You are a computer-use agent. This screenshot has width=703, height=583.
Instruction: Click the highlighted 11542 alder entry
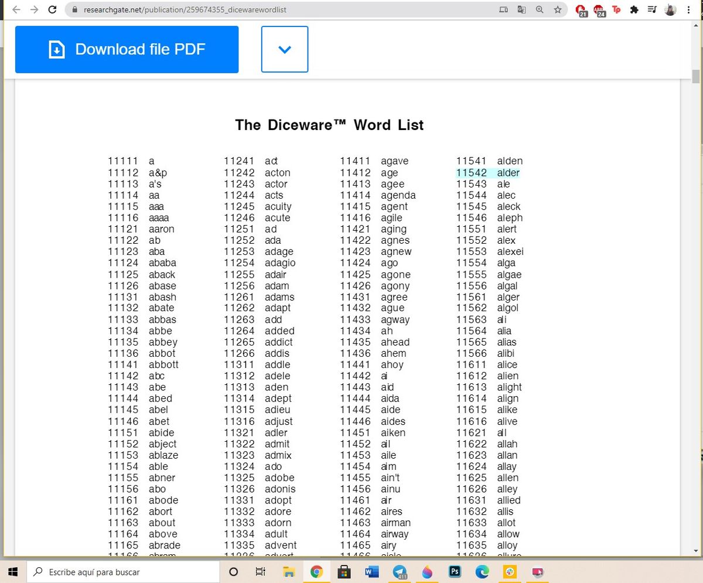488,173
